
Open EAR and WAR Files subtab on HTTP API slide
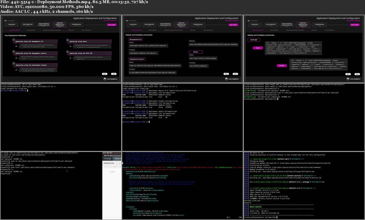click(x=274, y=30)
